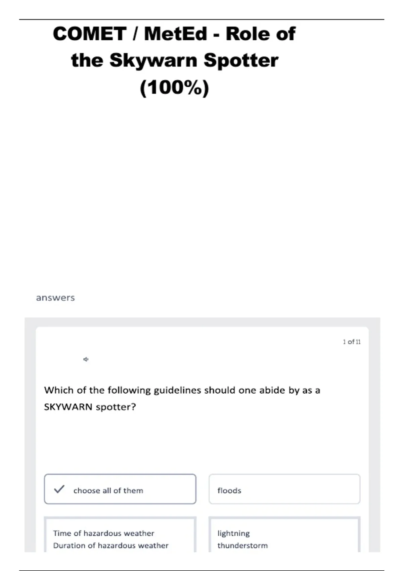Click the question text starting 'Which of the following'
The height and width of the screenshot is (571, 403).
tap(182, 390)
